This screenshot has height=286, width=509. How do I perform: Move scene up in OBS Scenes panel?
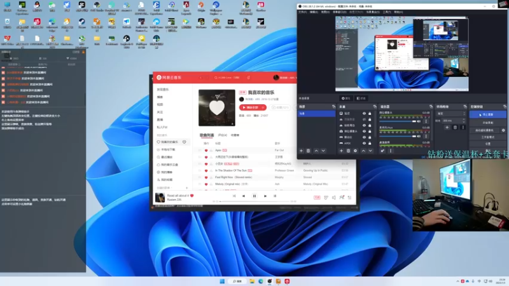316,151
